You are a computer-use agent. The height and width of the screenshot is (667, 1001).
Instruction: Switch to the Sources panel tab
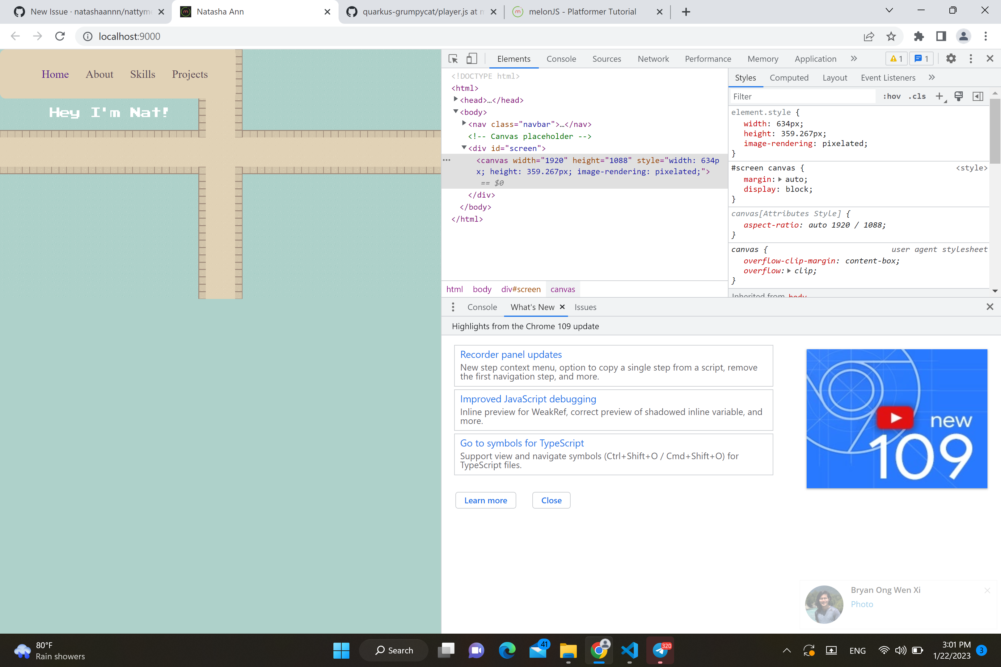pyautogui.click(x=606, y=59)
